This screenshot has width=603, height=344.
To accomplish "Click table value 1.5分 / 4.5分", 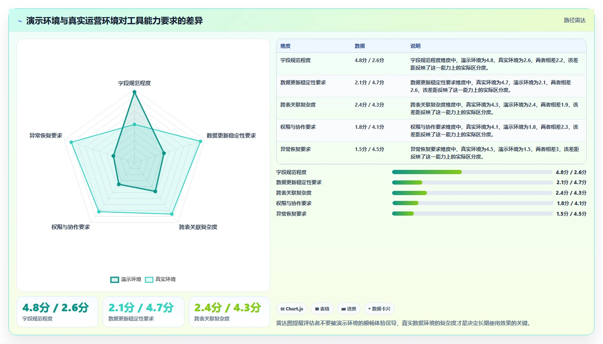I will coord(369,149).
